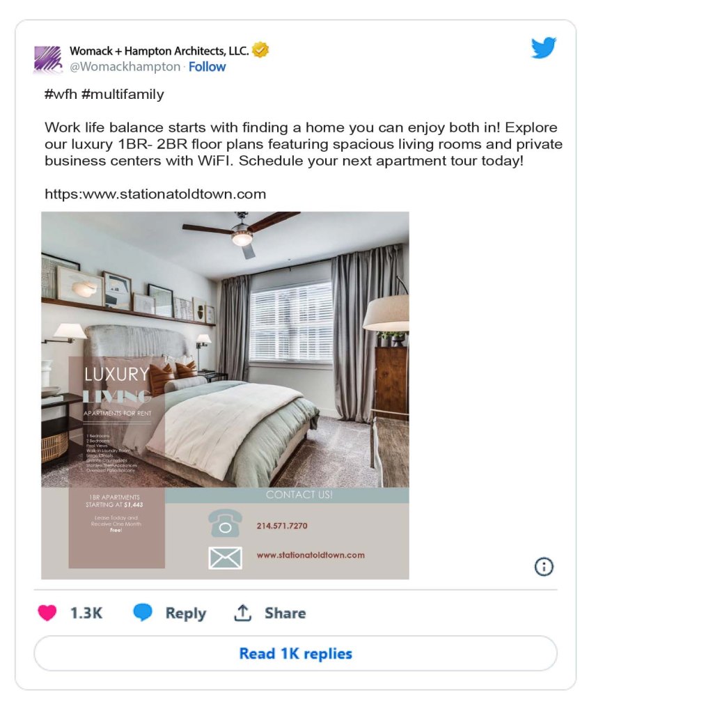Click the 1.3K likes count
The image size is (713, 713).
(86, 613)
